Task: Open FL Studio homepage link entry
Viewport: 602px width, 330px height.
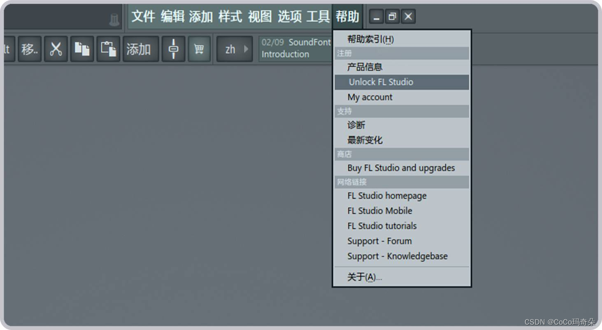Action: [x=402, y=196]
